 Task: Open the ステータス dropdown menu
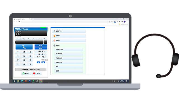(x=41, y=57)
